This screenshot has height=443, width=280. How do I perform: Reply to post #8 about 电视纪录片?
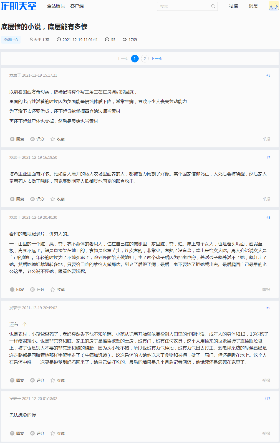click(x=17, y=290)
